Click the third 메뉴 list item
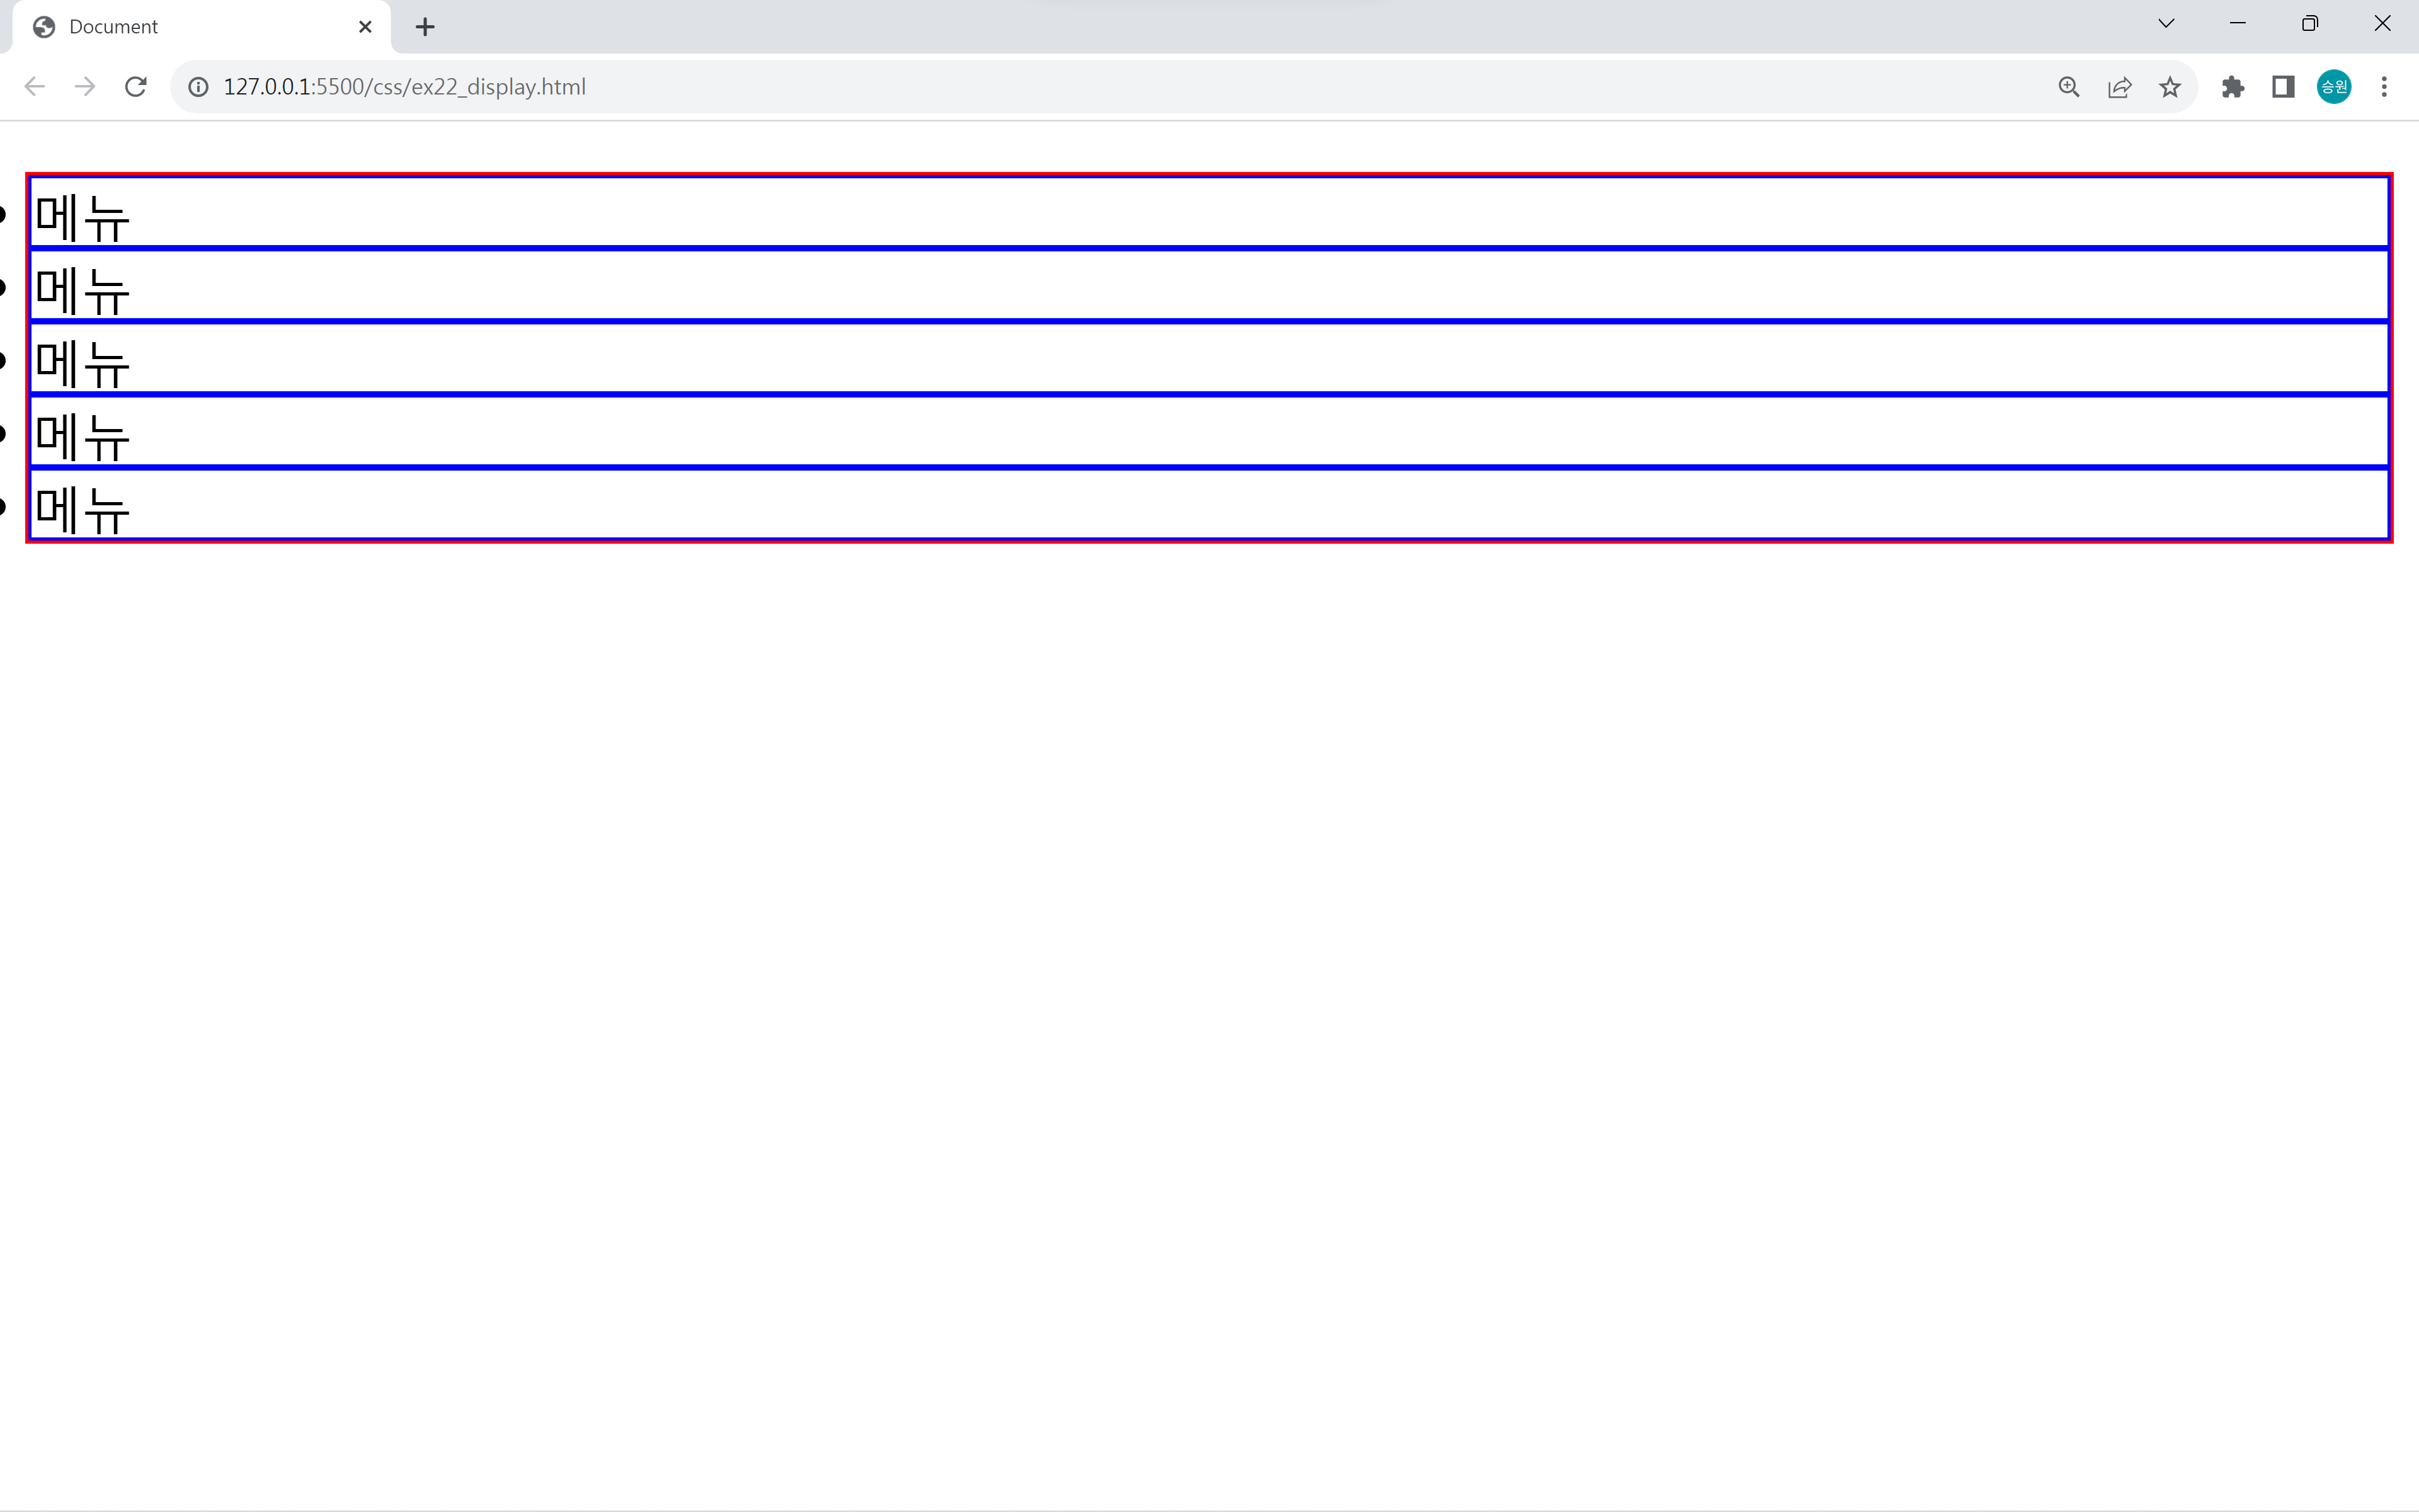This screenshot has width=2419, height=1512. point(83,362)
